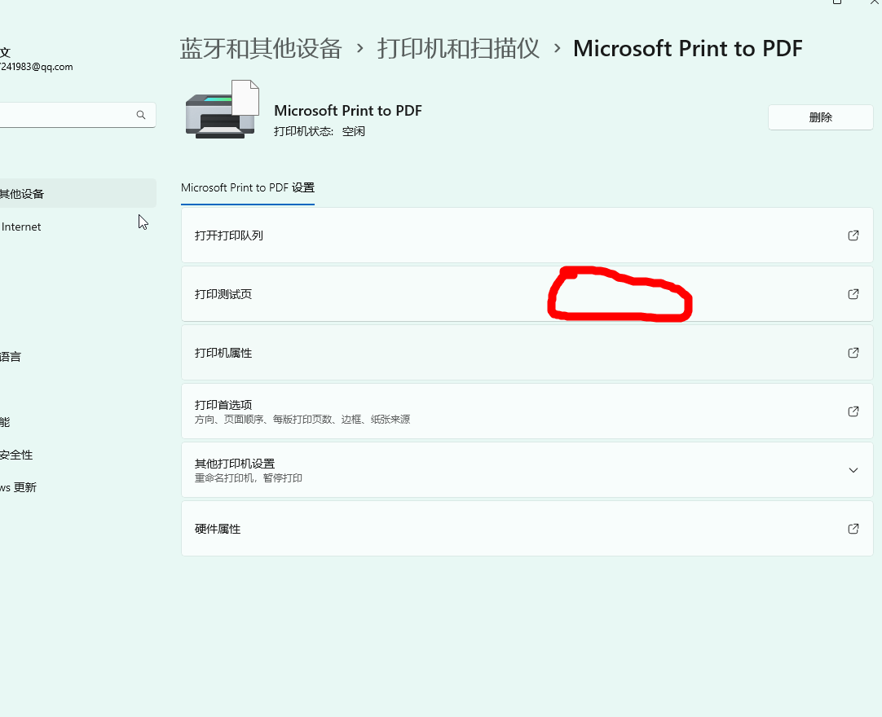Viewport: 882px width, 717px height.
Task: Expand Other printer settings chevron
Action: (853, 470)
